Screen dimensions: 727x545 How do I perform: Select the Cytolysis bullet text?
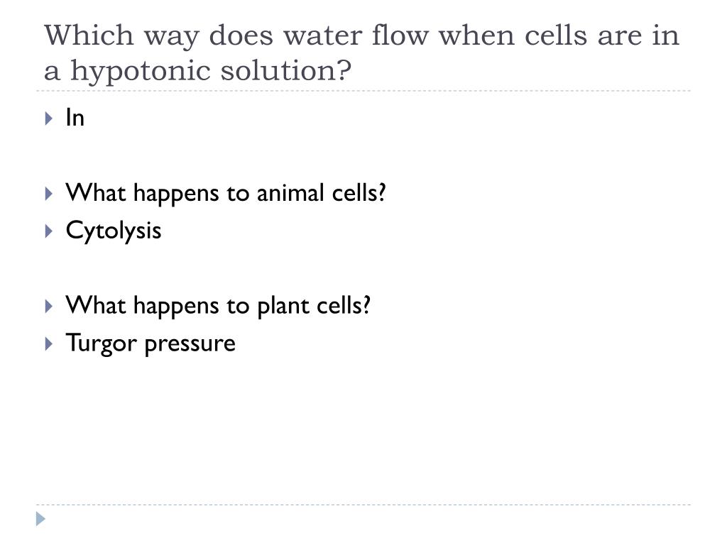click(114, 231)
